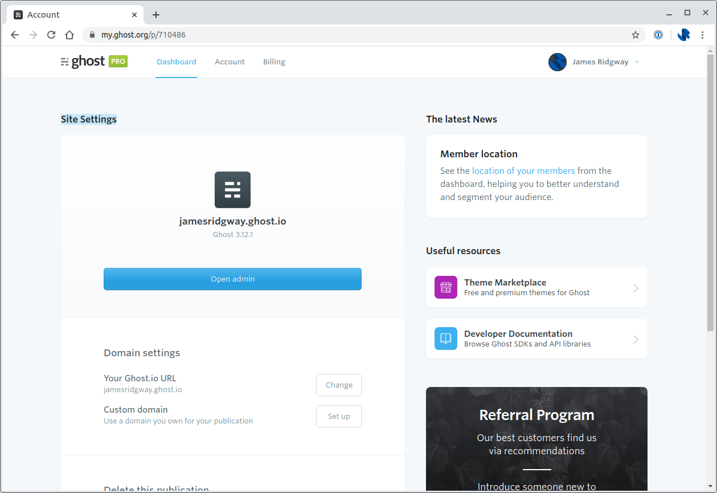Click the Developer Documentation book icon
This screenshot has width=717, height=493.
(x=446, y=339)
